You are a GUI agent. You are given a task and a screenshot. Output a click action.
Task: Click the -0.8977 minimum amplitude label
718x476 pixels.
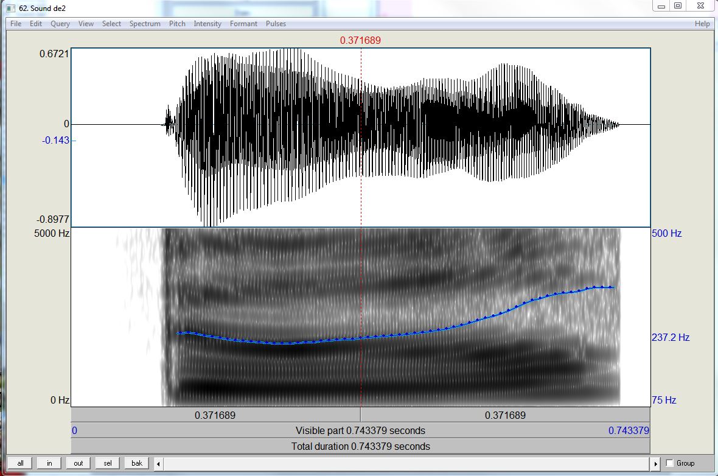[x=53, y=219]
